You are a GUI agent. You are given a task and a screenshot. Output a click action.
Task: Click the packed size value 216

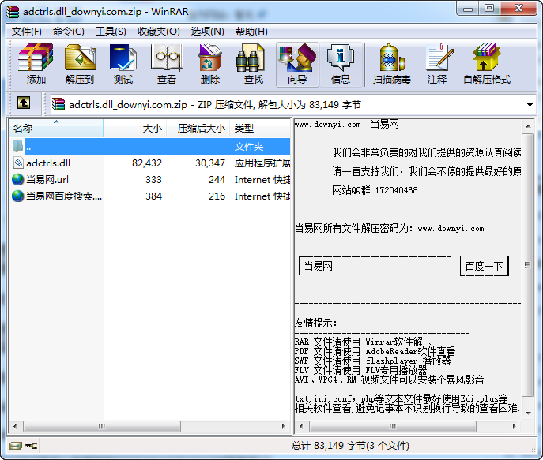217,196
